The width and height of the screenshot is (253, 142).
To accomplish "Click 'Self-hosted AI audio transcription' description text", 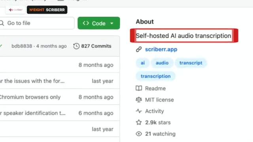I will coord(183,36).
